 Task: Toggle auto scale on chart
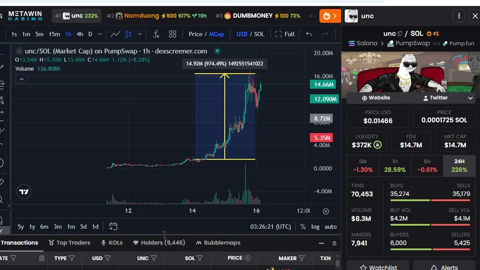pyautogui.click(x=330, y=227)
